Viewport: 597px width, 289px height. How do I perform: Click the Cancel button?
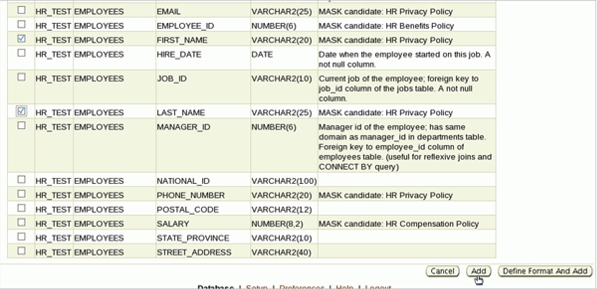442,271
